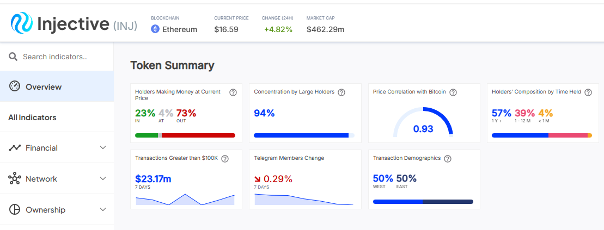Click the red down arrow on Telegram change
This screenshot has width=604, height=230.
[x=258, y=179]
